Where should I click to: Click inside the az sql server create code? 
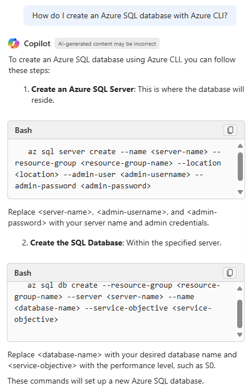[x=118, y=169]
